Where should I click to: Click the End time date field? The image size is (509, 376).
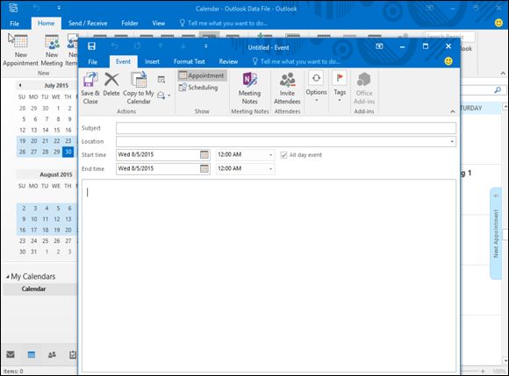point(163,168)
